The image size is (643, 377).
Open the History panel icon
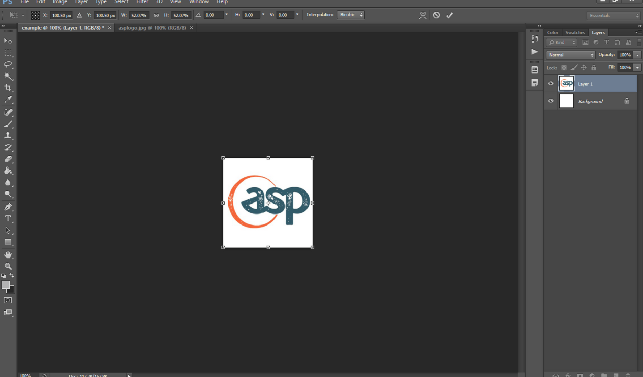click(x=535, y=39)
